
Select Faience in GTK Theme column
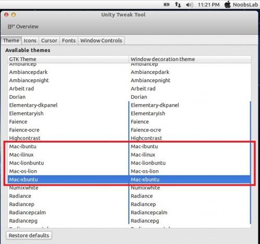point(68,122)
